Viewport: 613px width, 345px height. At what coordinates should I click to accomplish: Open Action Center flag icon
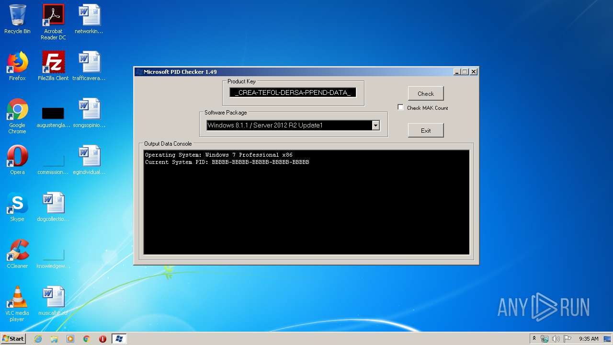(x=568, y=339)
